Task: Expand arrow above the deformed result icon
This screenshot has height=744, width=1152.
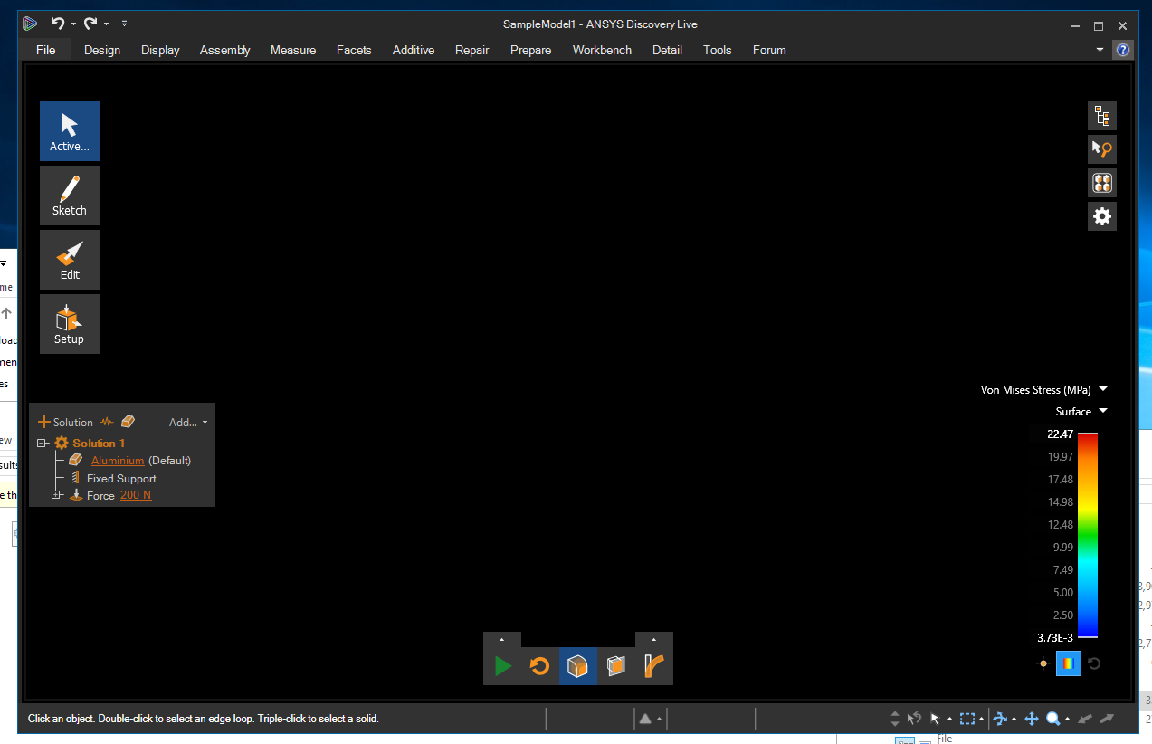Action: coord(654,639)
